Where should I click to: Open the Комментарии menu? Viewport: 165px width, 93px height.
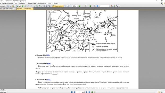coord(31,3)
